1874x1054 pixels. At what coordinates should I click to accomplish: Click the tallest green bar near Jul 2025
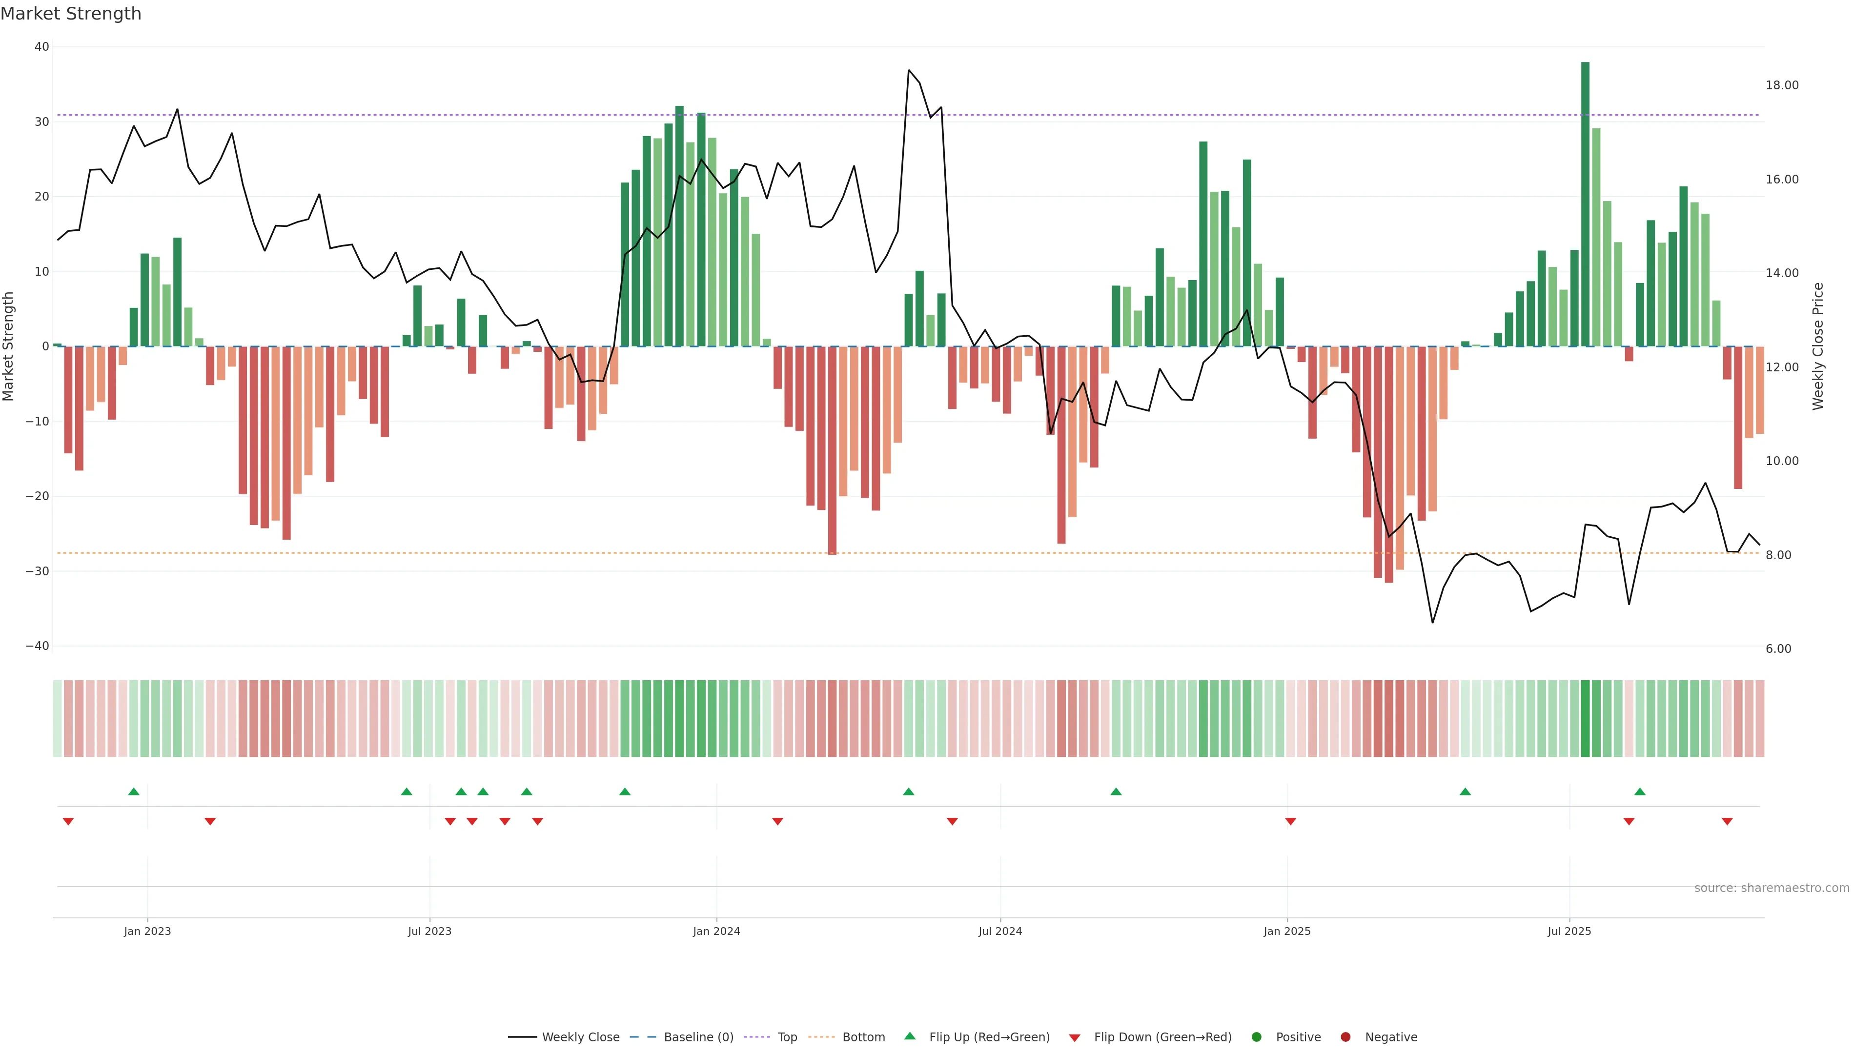tap(1585, 203)
